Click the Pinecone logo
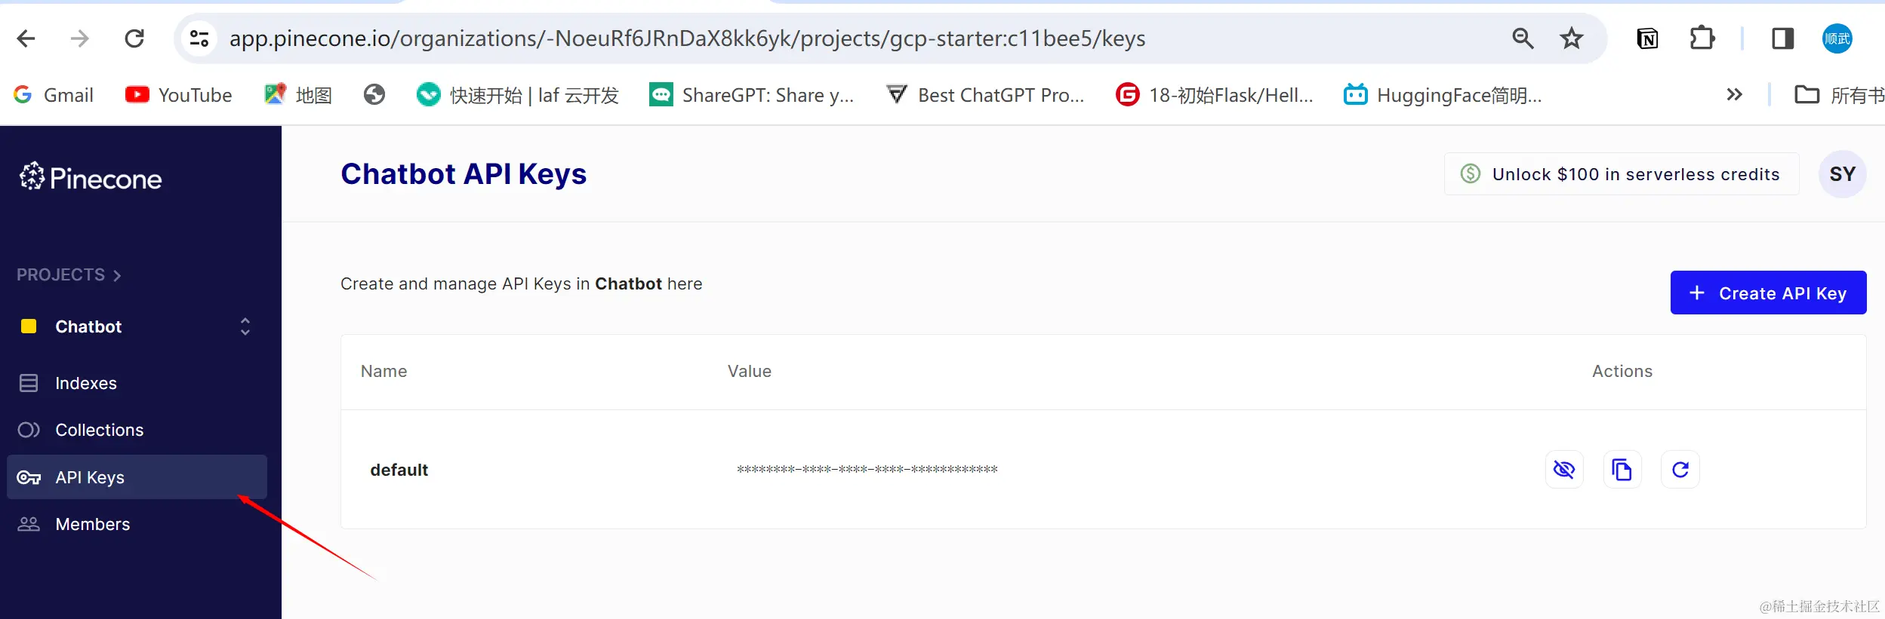The height and width of the screenshot is (619, 1885). (91, 178)
